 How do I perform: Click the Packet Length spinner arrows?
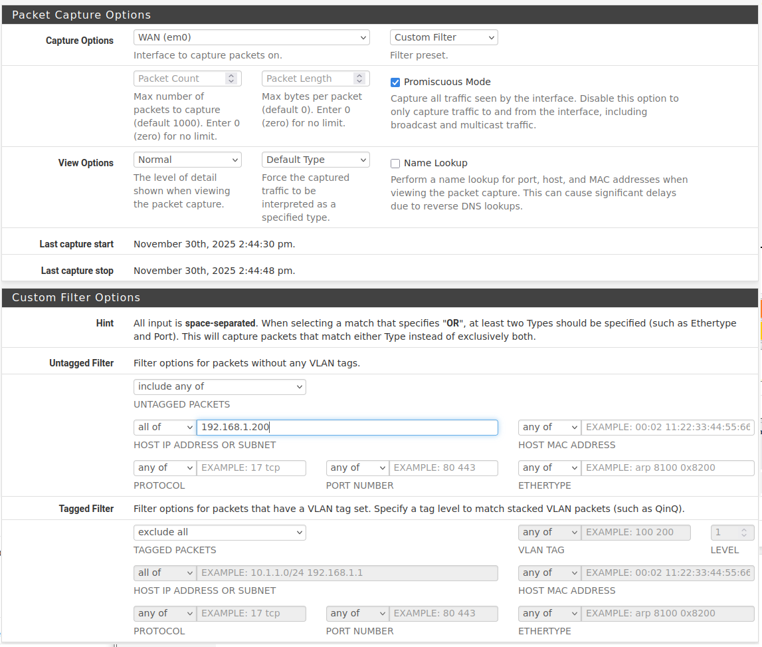point(359,78)
